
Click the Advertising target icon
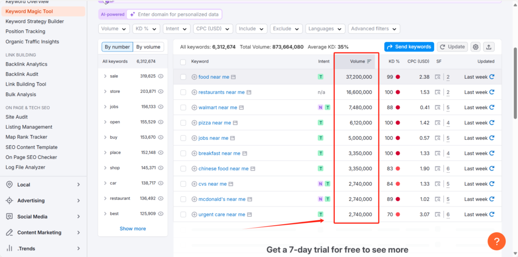click(x=10, y=200)
